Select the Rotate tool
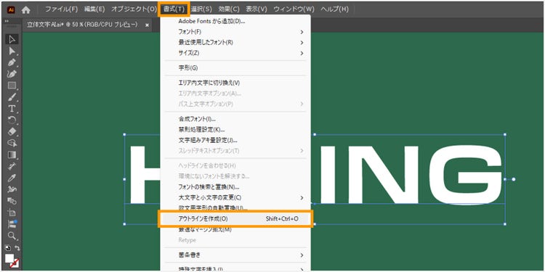The width and height of the screenshot is (545, 272). click(x=12, y=120)
